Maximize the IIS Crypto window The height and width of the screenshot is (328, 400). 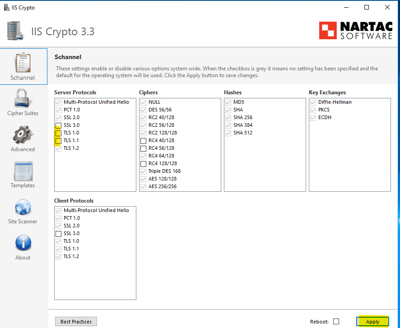(367, 7)
